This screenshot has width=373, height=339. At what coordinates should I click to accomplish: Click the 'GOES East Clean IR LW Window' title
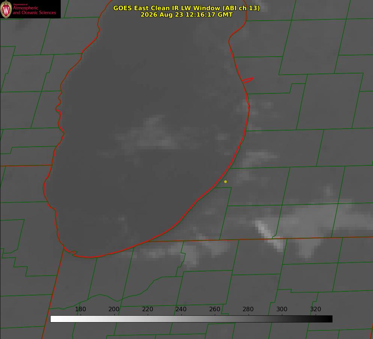point(186,8)
